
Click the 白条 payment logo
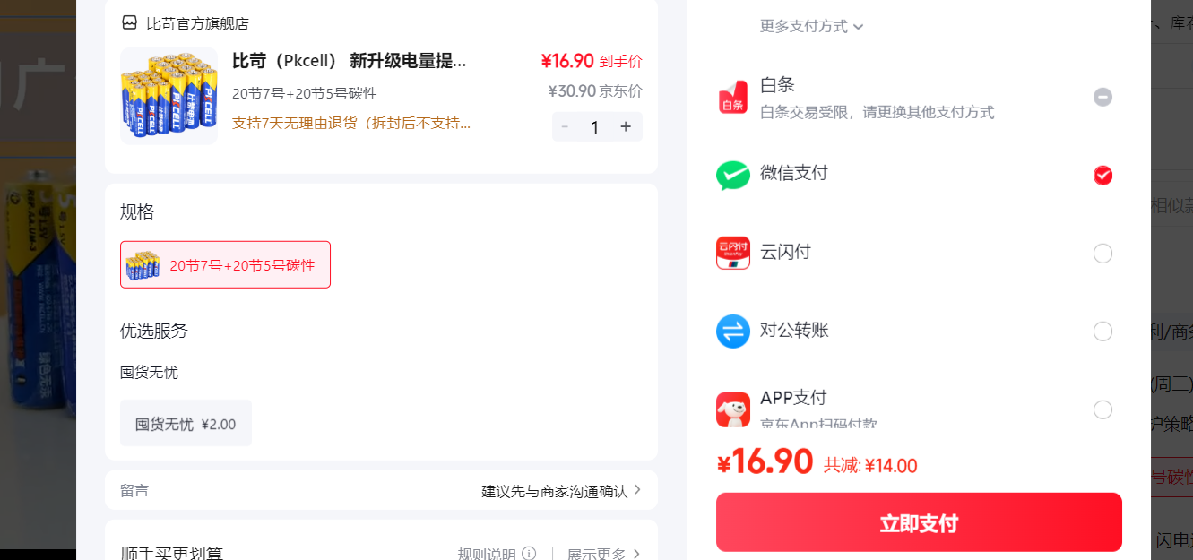pos(732,97)
